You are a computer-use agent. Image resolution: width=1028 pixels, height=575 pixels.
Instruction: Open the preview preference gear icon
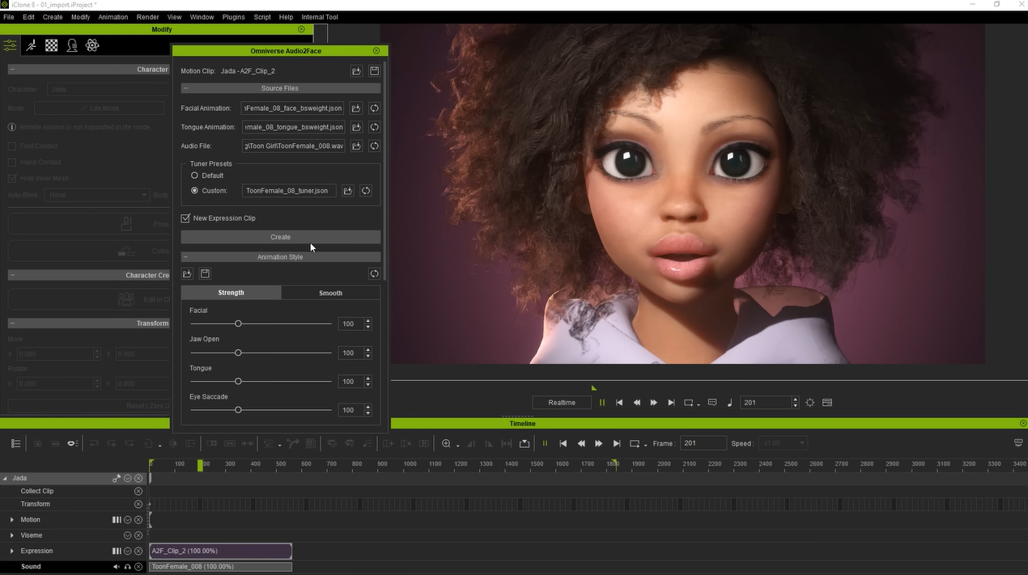tap(809, 403)
